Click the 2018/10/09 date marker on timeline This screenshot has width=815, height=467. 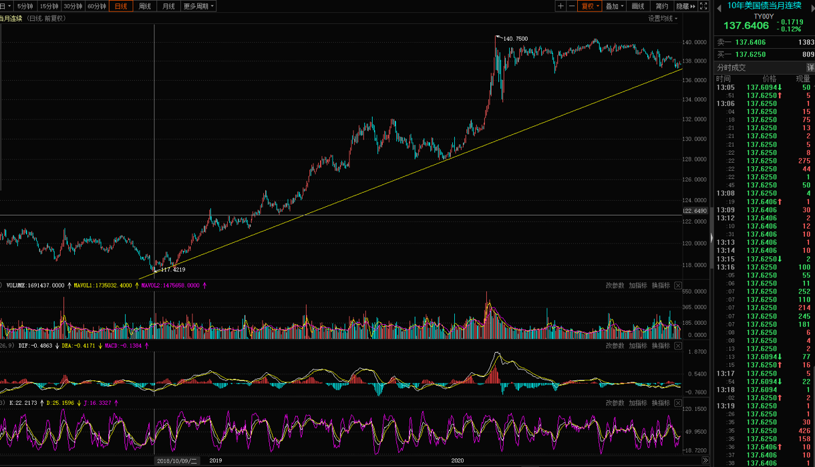pyautogui.click(x=177, y=461)
